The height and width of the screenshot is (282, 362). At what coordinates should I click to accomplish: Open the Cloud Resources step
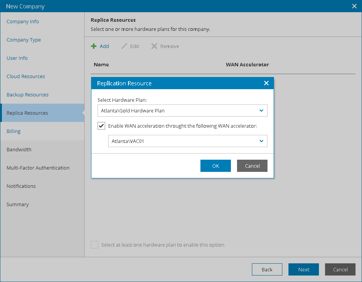pyautogui.click(x=26, y=76)
